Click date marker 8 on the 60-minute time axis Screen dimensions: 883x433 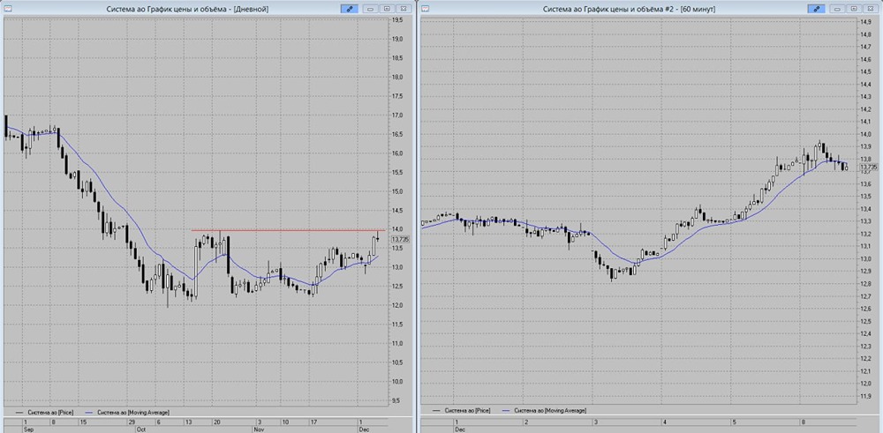[x=803, y=422]
